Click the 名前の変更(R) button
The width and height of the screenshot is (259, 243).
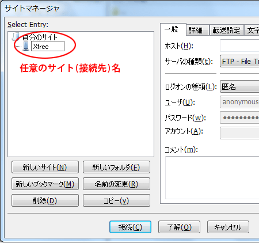[116, 184]
